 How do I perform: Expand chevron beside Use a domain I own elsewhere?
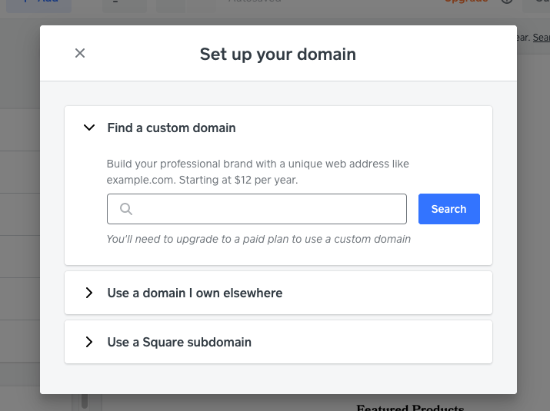coord(89,293)
